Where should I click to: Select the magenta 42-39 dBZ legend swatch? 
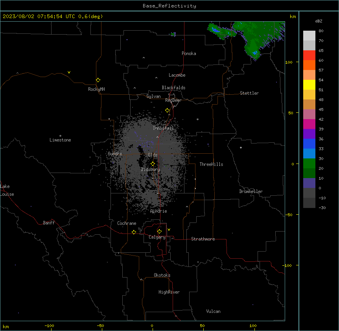click(x=309, y=124)
